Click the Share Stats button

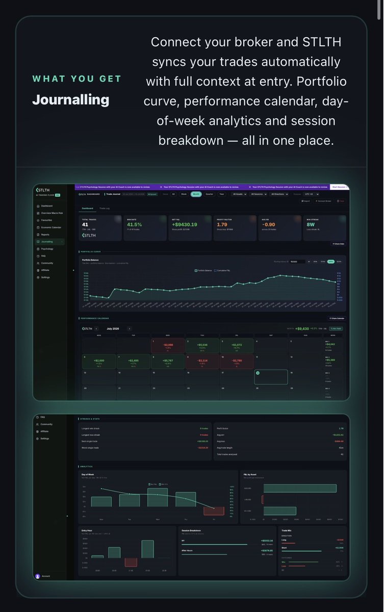338,244
